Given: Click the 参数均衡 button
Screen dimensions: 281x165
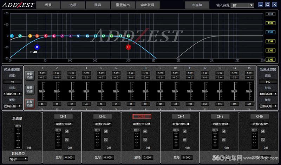Looking at the screenshot, I should (30, 76).
